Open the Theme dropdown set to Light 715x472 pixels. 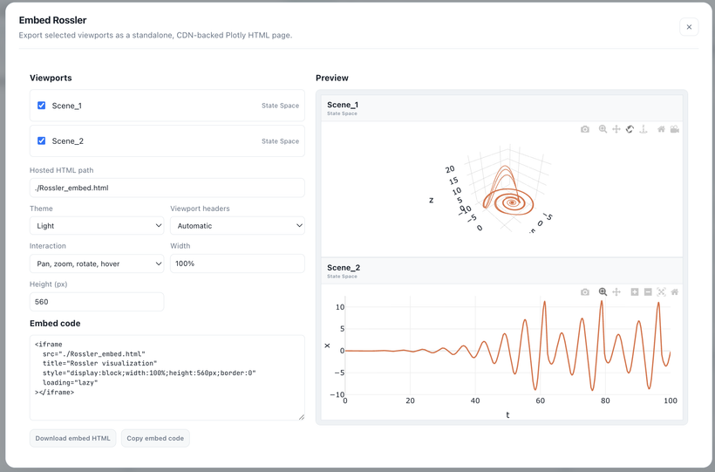[97, 225]
